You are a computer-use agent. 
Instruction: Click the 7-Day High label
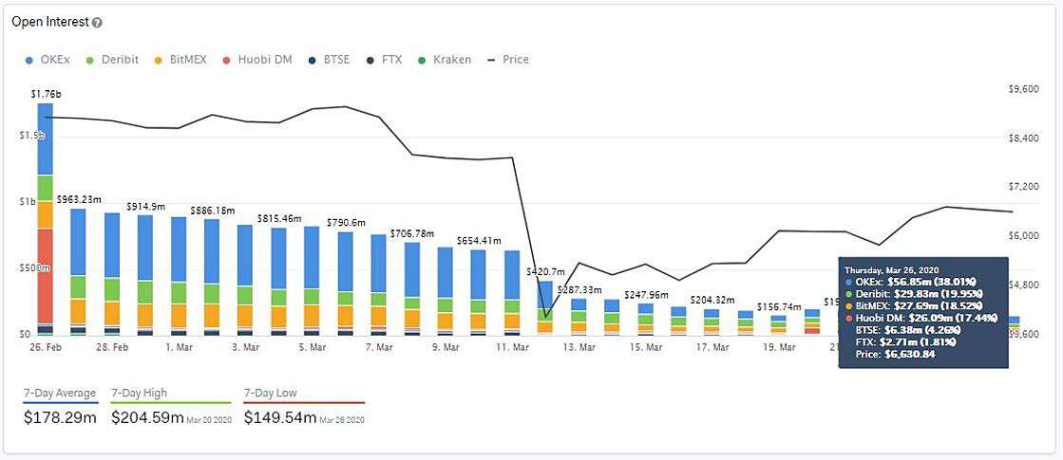tap(139, 393)
